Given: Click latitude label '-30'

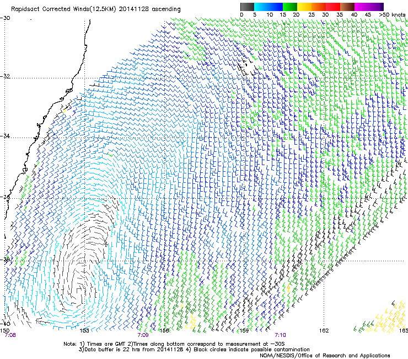Looking at the screenshot, I should 5,18.
